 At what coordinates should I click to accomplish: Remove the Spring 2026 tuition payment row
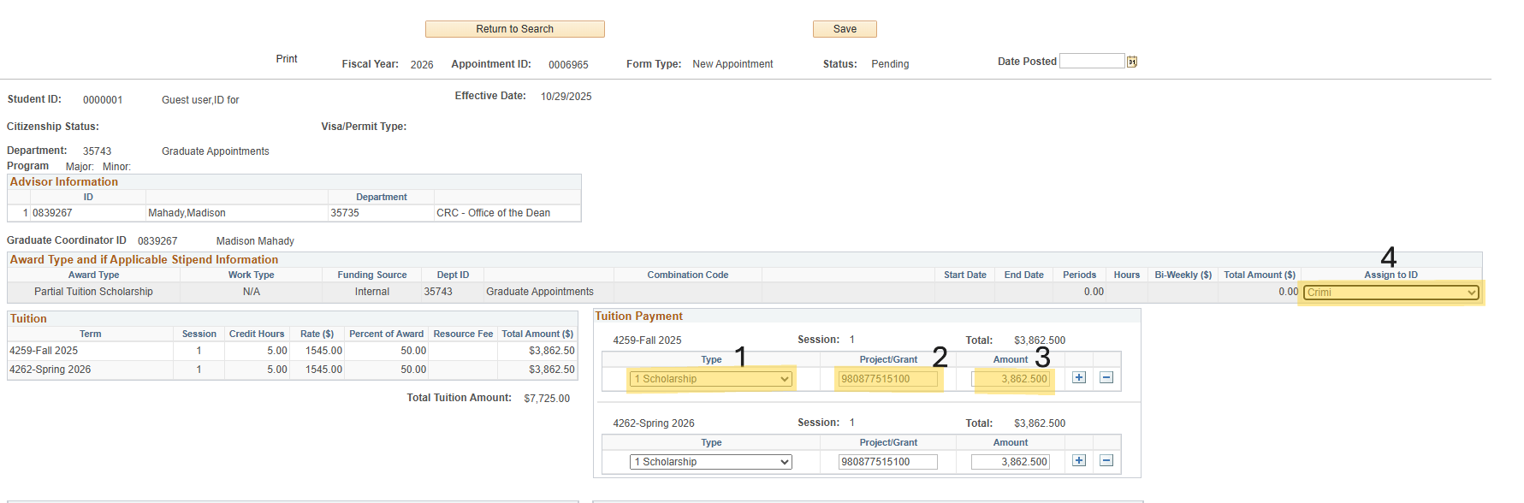click(x=1106, y=460)
